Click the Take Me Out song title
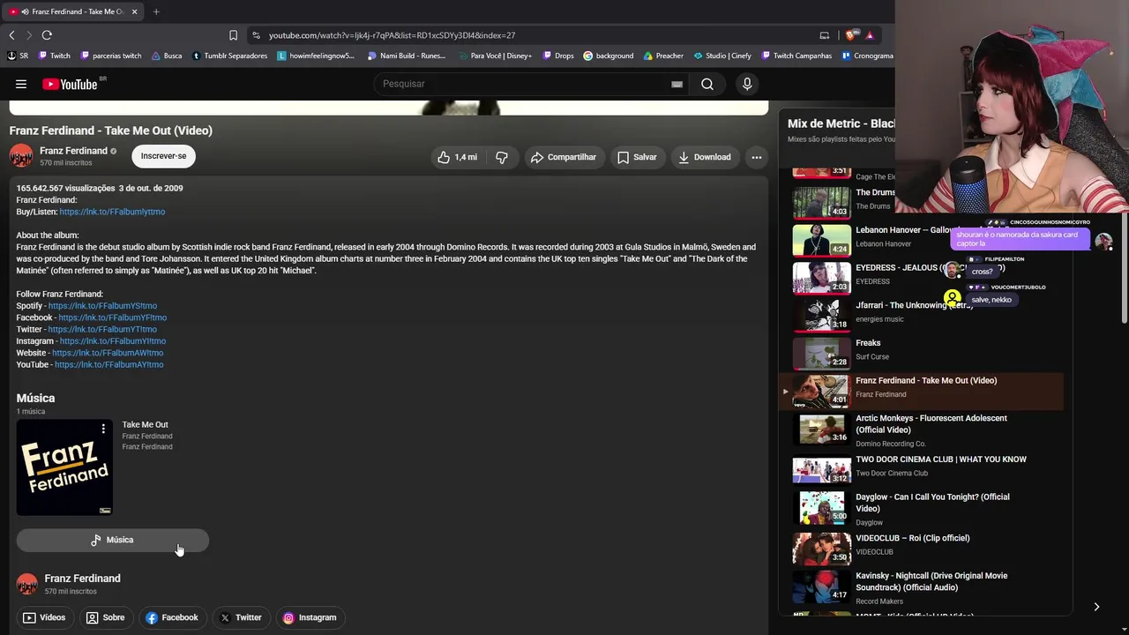Viewport: 1129px width, 635px height. coord(145,425)
